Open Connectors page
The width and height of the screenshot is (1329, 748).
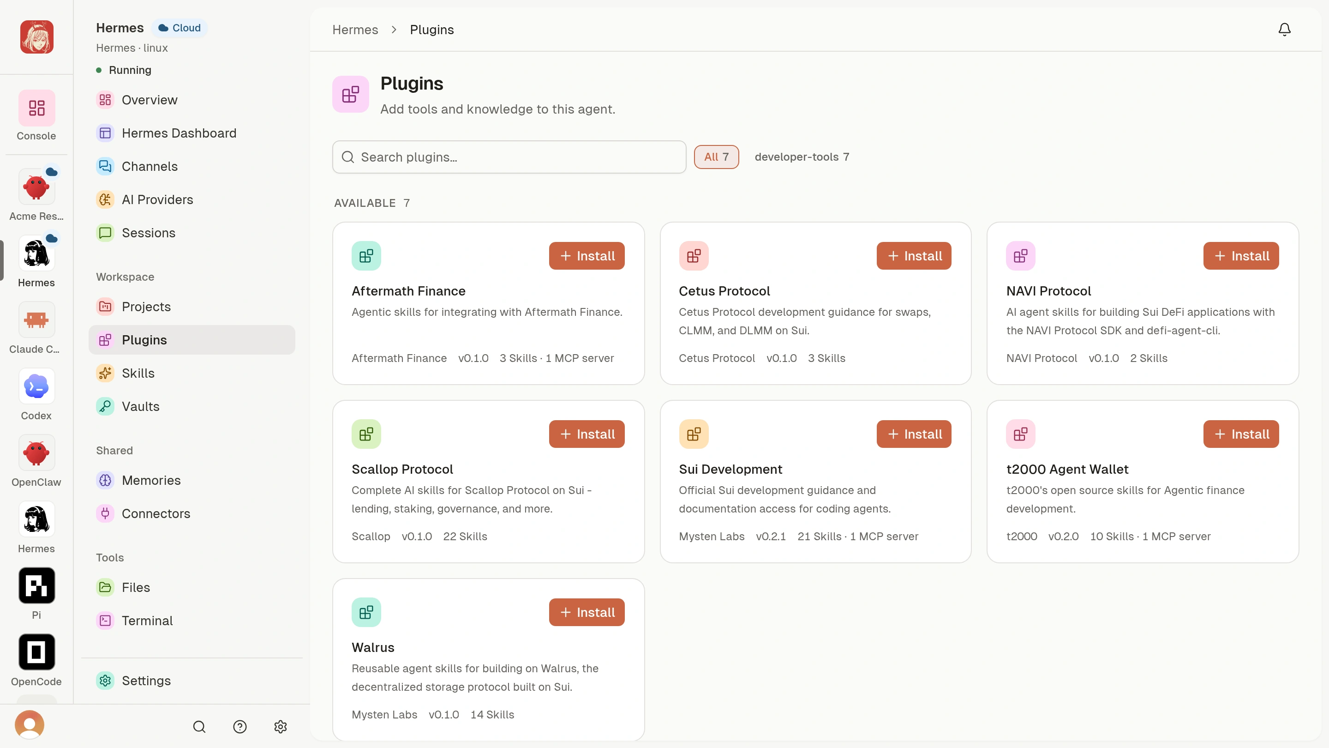pyautogui.click(x=192, y=513)
